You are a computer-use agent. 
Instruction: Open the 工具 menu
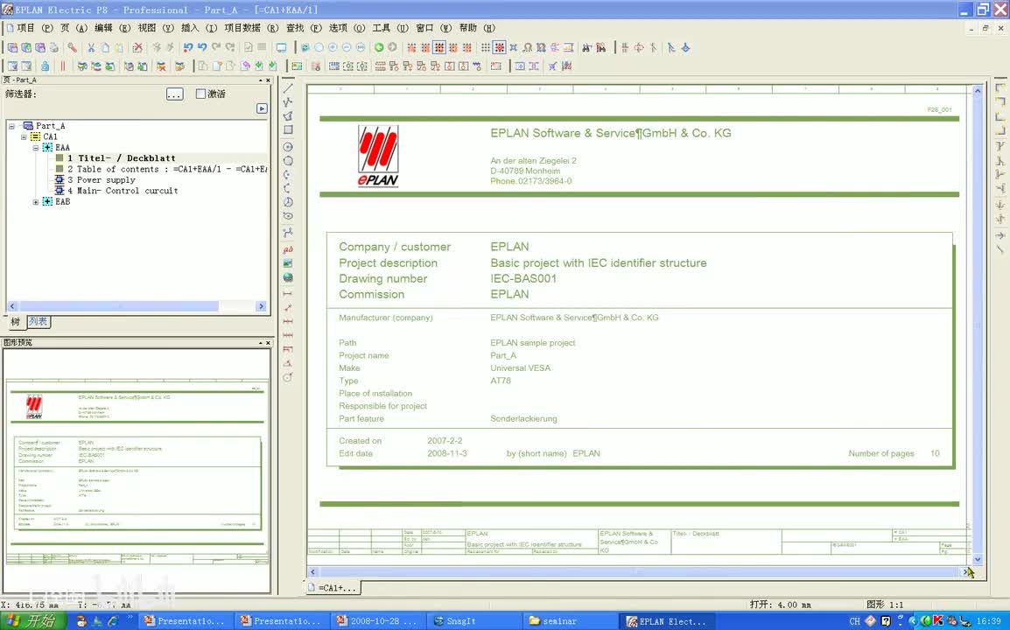point(390,28)
